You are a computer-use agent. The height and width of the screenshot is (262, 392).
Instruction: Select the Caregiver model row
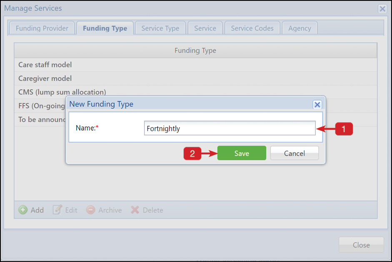[195, 78]
